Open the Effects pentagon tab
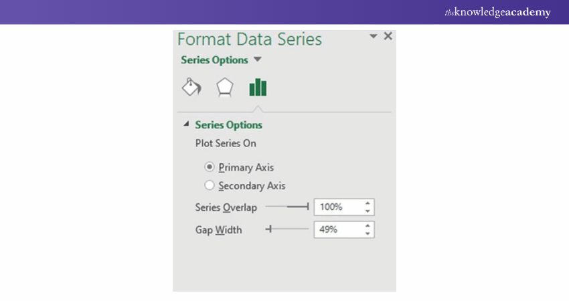Image resolution: width=569 pixels, height=301 pixels. tap(224, 88)
